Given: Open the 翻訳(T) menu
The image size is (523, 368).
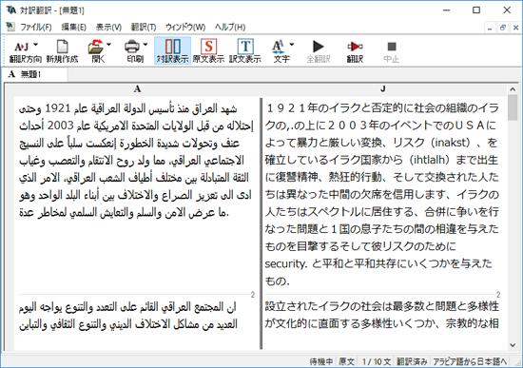Looking at the screenshot, I should pos(144,27).
